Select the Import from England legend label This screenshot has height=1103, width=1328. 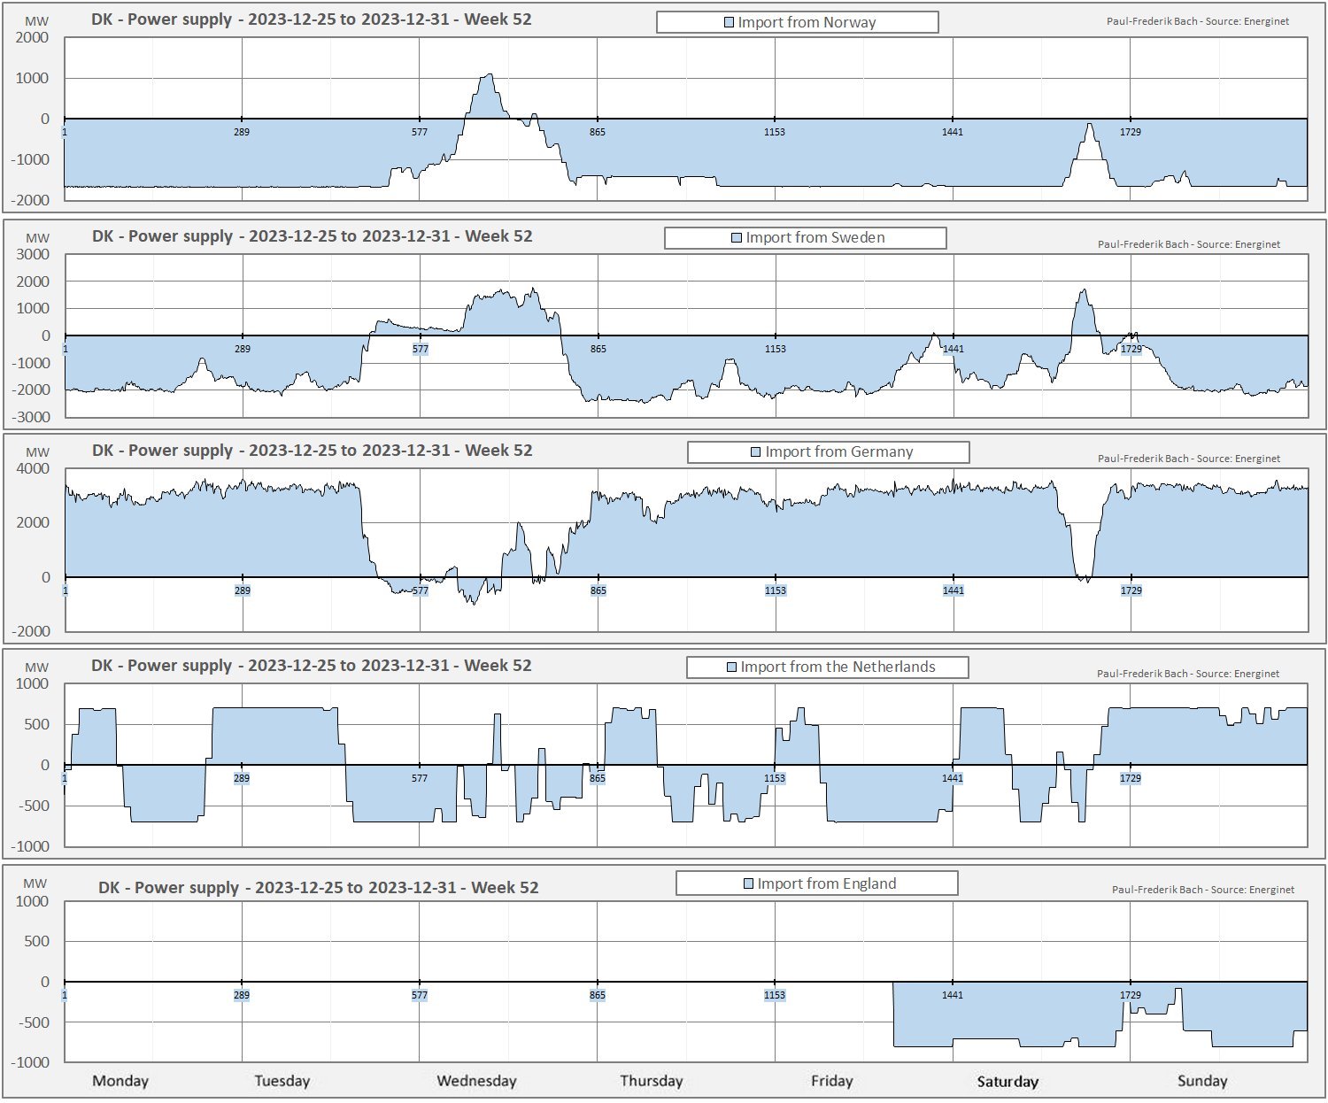click(x=826, y=884)
